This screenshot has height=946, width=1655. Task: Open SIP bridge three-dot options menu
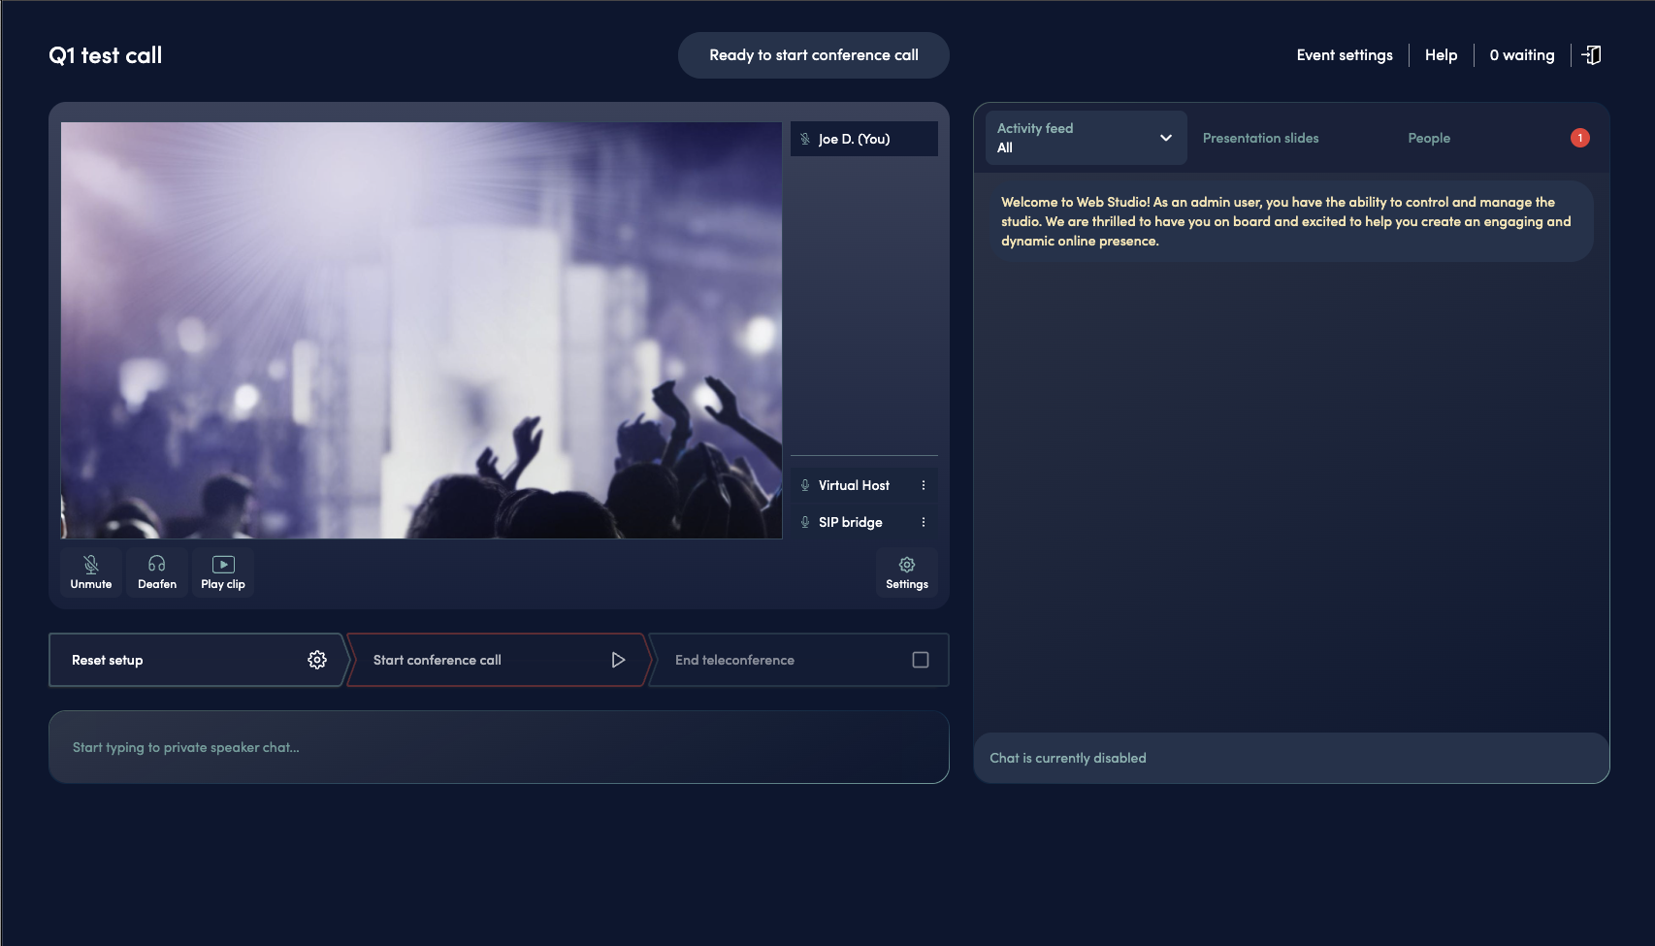[923, 522]
